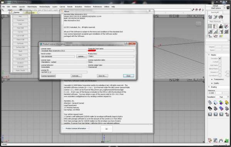Click OK in the About dialog
Viewport: 231px width, 147px height.
[x=107, y=129]
